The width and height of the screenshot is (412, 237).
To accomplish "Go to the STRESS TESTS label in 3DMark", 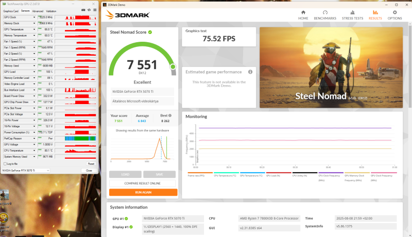I will coord(352,19).
